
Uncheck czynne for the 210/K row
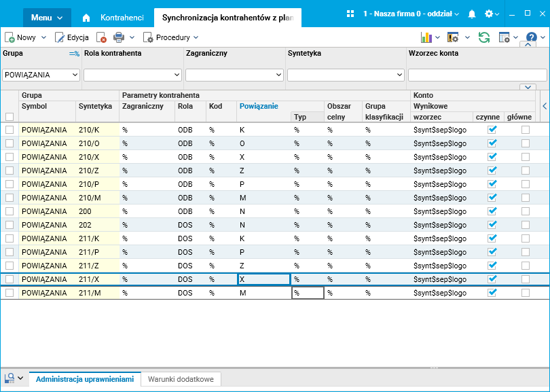(x=492, y=129)
